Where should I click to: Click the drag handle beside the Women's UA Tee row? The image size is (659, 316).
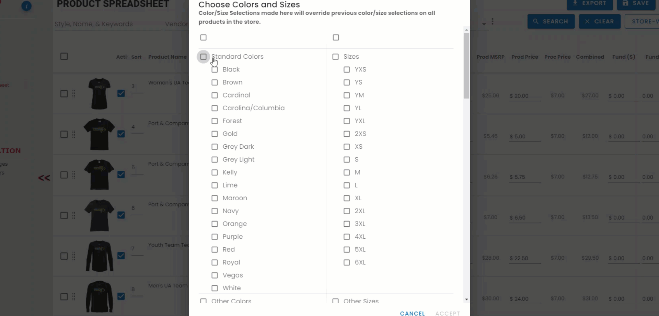74,93
